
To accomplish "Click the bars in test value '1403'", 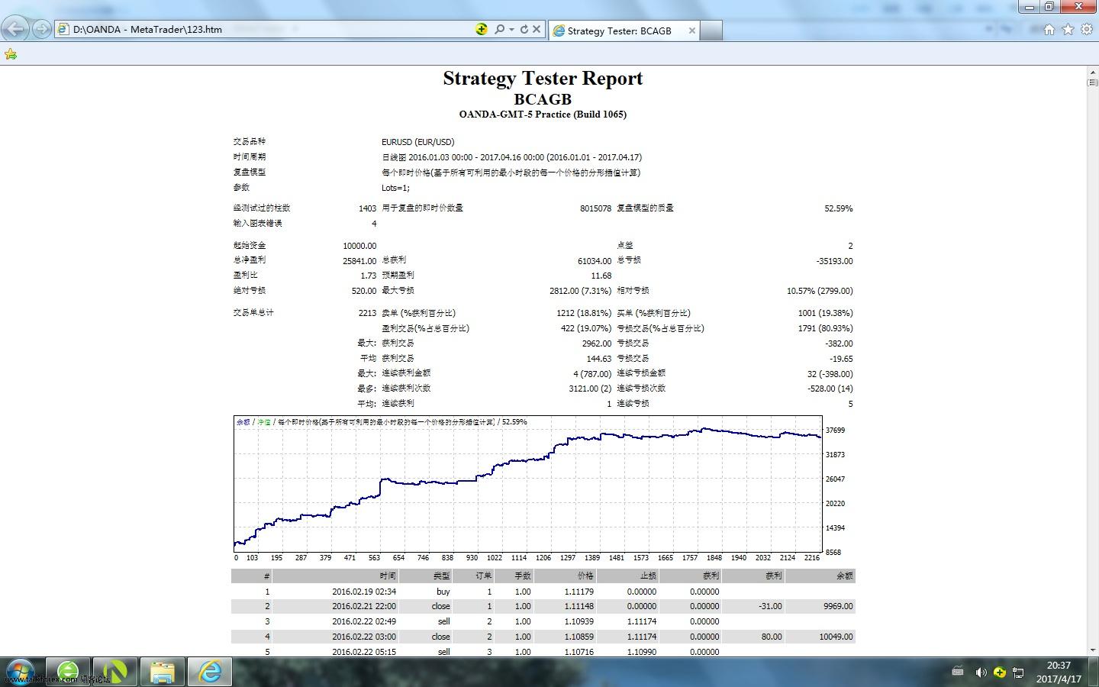I will coord(367,208).
